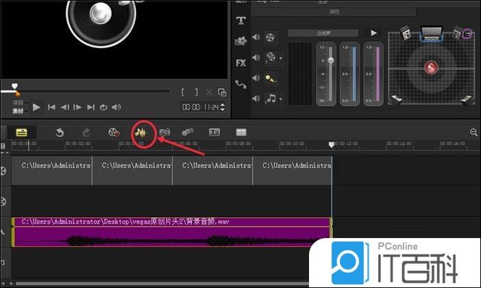Open the Title library T icon

241,21
